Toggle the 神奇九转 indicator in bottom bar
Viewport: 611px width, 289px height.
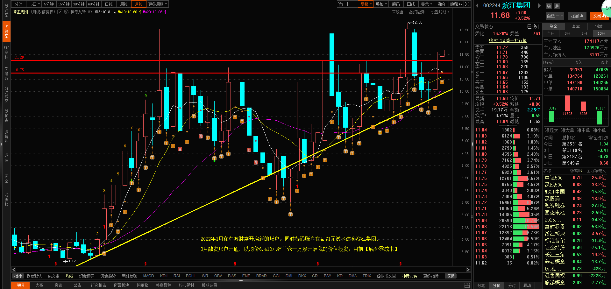coord(409,276)
